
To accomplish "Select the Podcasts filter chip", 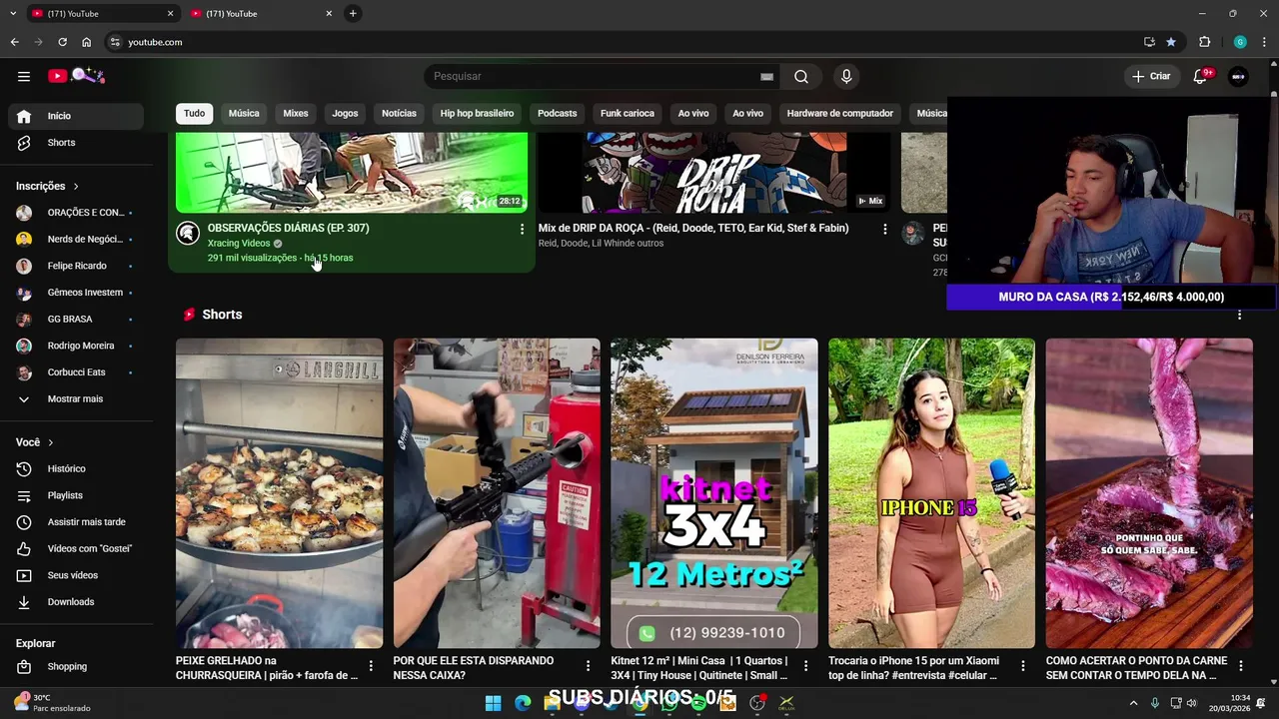I will (x=557, y=113).
